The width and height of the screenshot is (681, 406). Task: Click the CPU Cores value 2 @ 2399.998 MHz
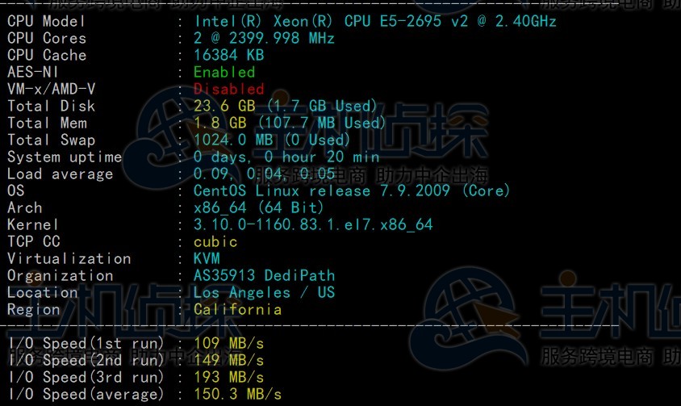(264, 38)
